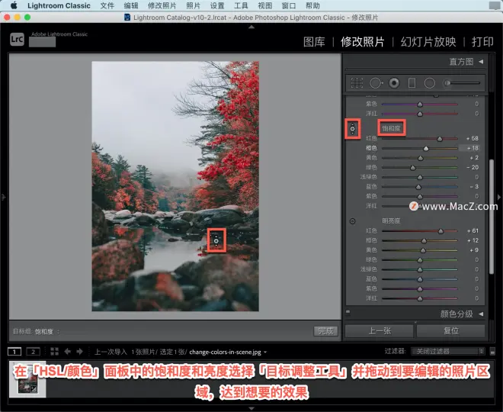The width and height of the screenshot is (503, 412).
Task: Click the 明亮度 section label
Action: tap(391, 220)
